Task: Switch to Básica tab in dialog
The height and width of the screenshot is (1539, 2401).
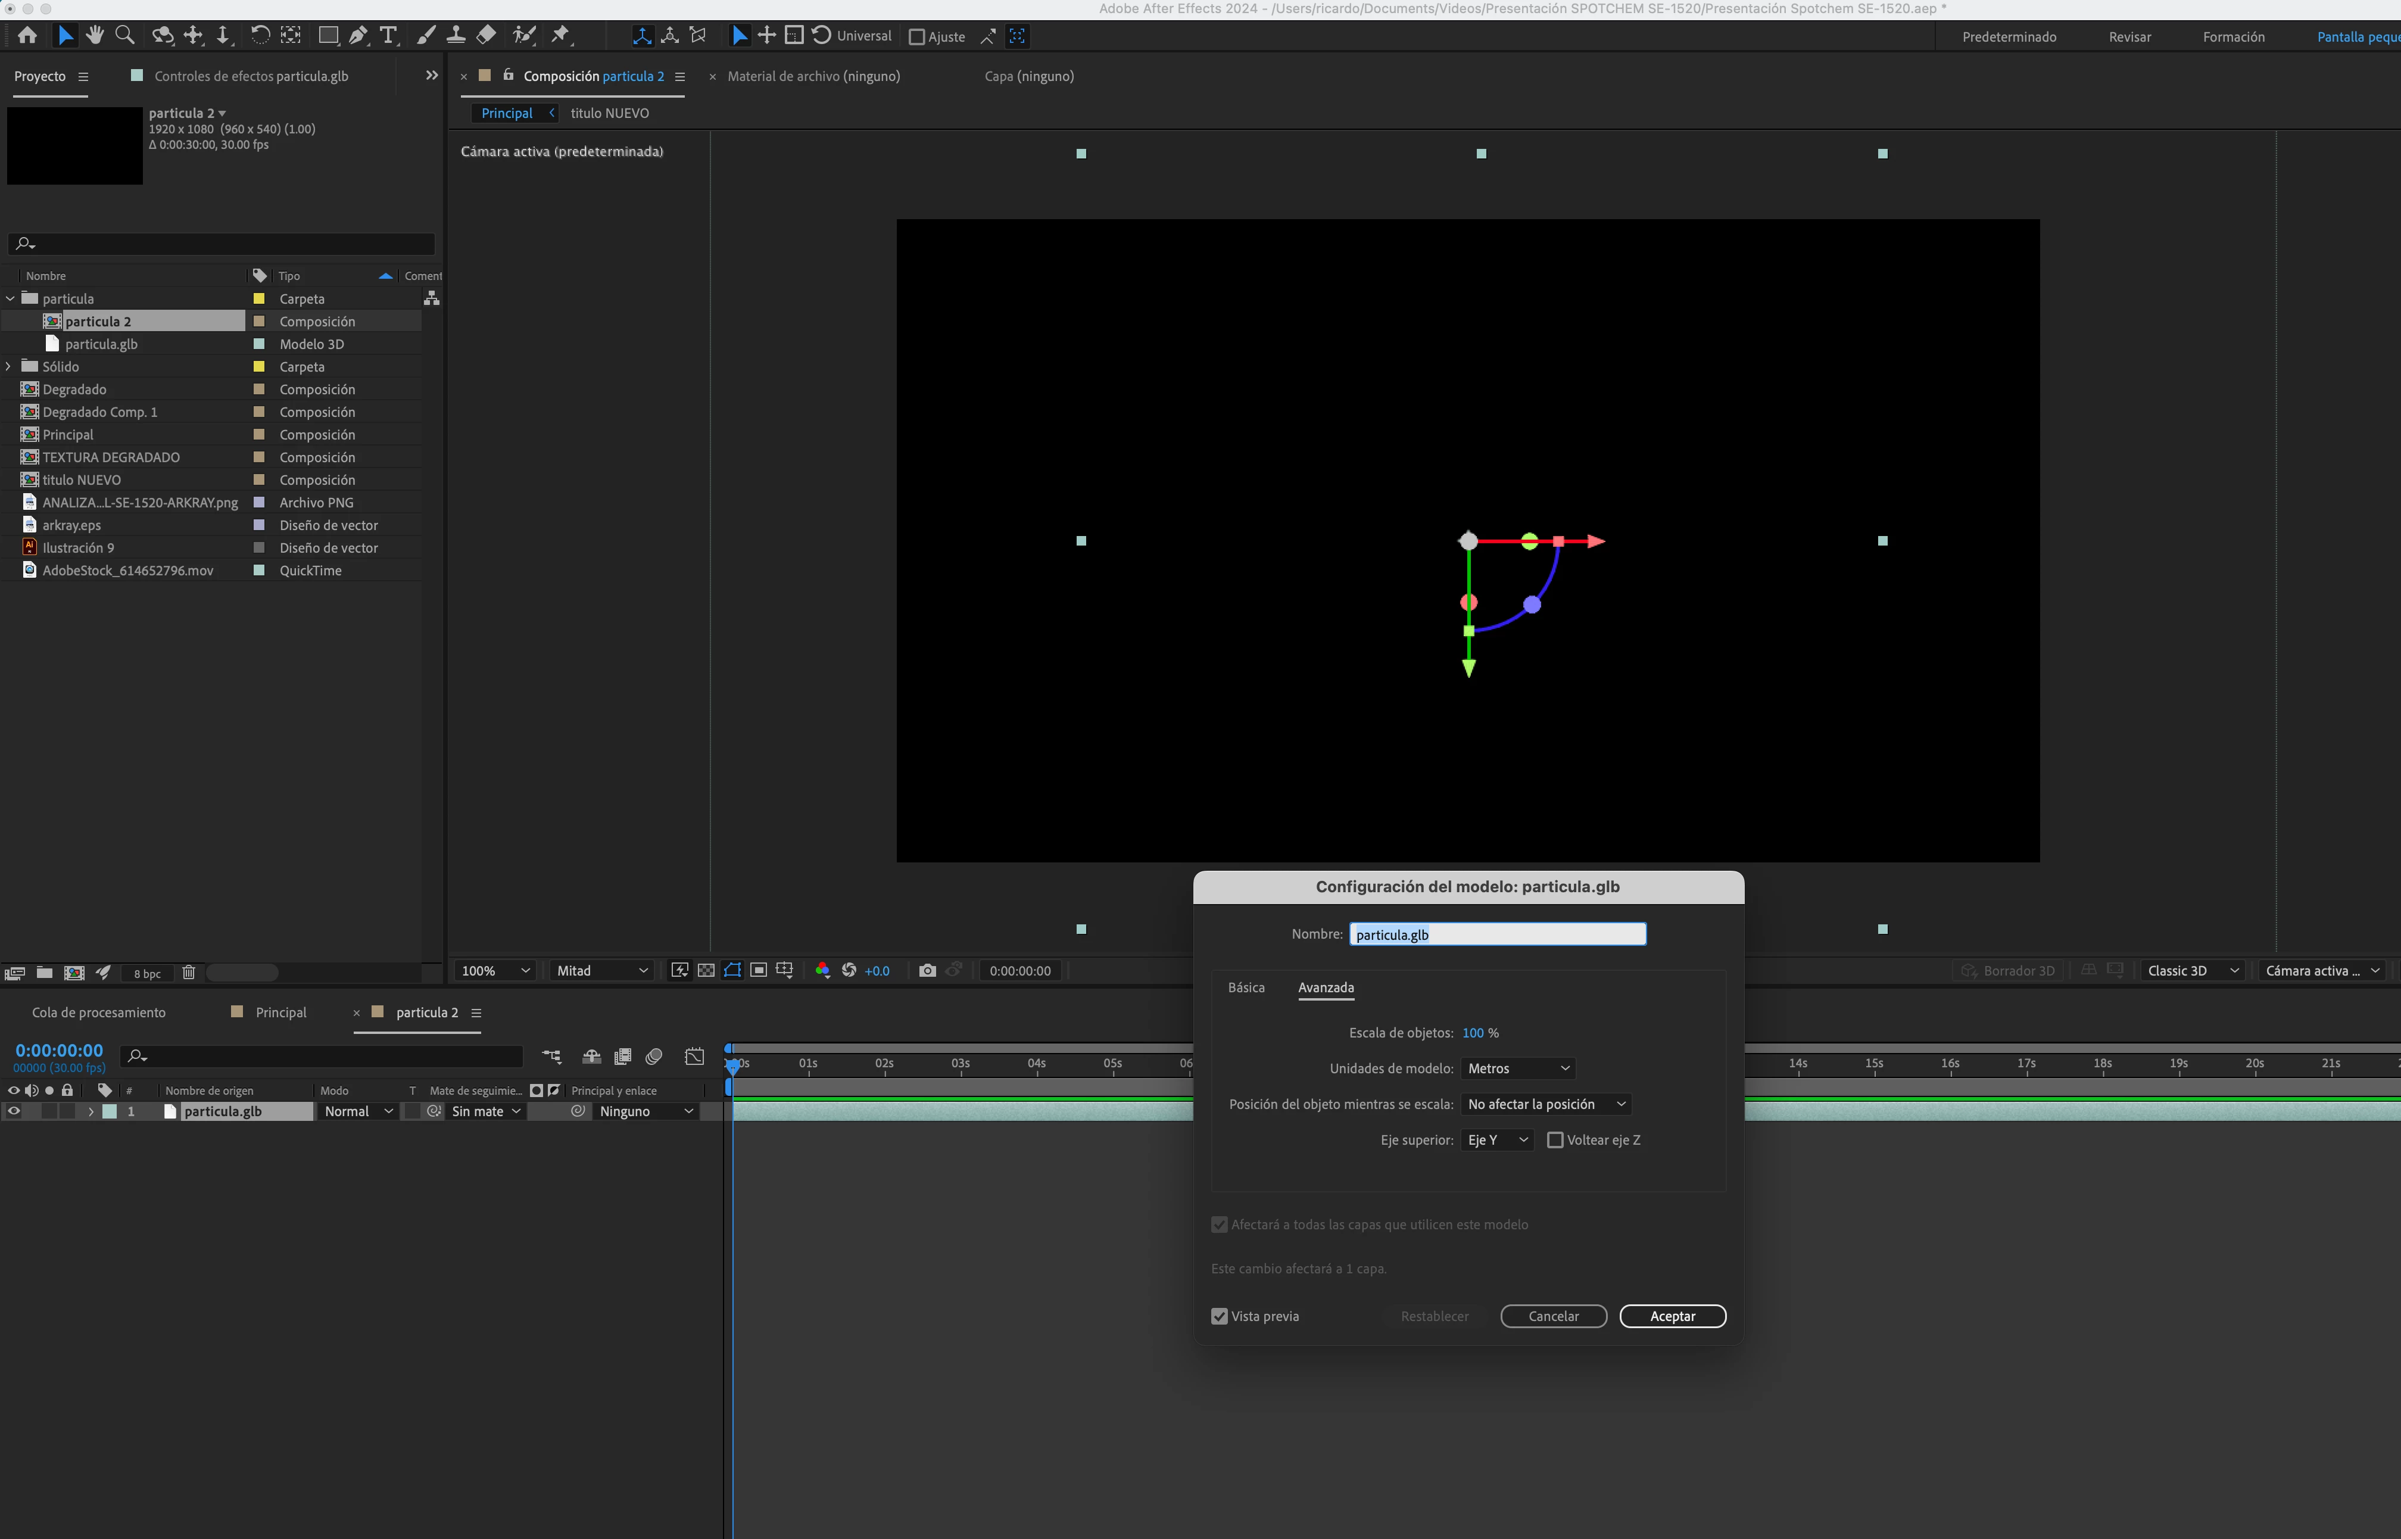Action: (1246, 987)
